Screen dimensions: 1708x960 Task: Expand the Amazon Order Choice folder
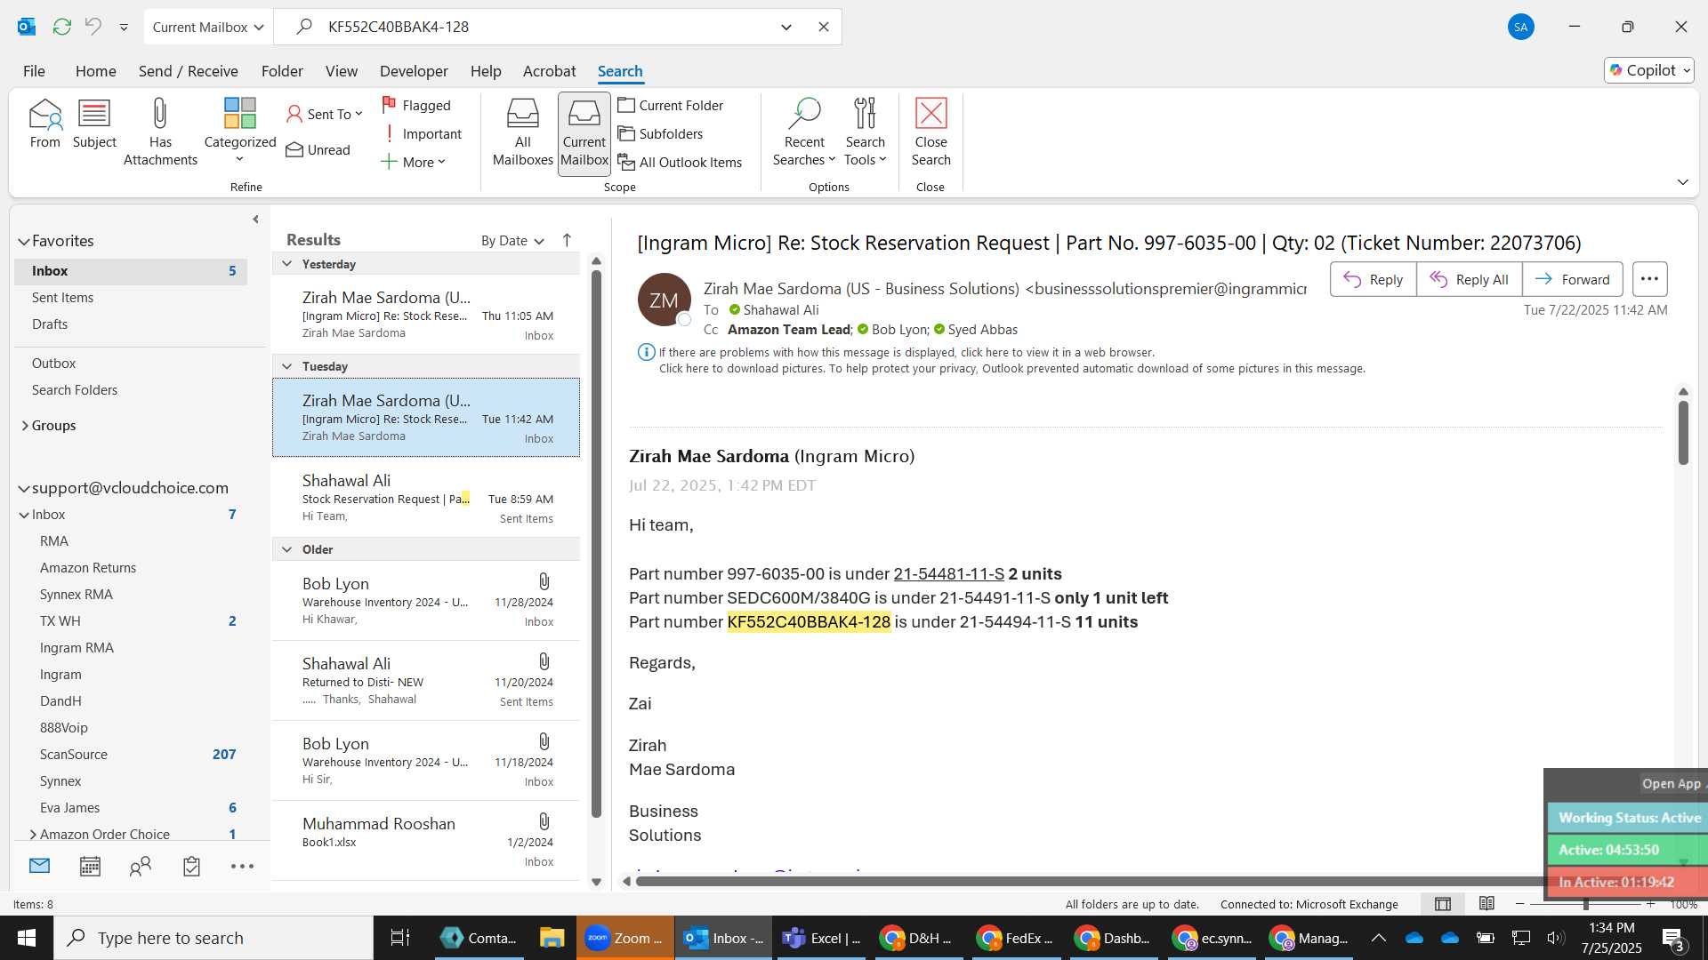pyautogui.click(x=33, y=834)
